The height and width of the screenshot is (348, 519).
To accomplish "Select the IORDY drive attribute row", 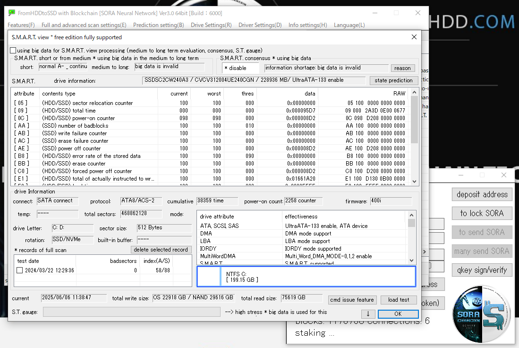I will pyautogui.click(x=302, y=249).
